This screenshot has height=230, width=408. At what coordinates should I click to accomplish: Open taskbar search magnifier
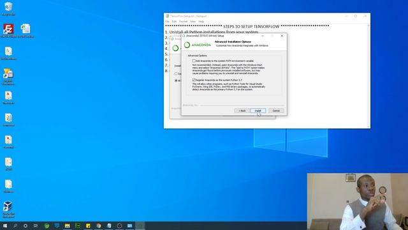tap(15, 226)
